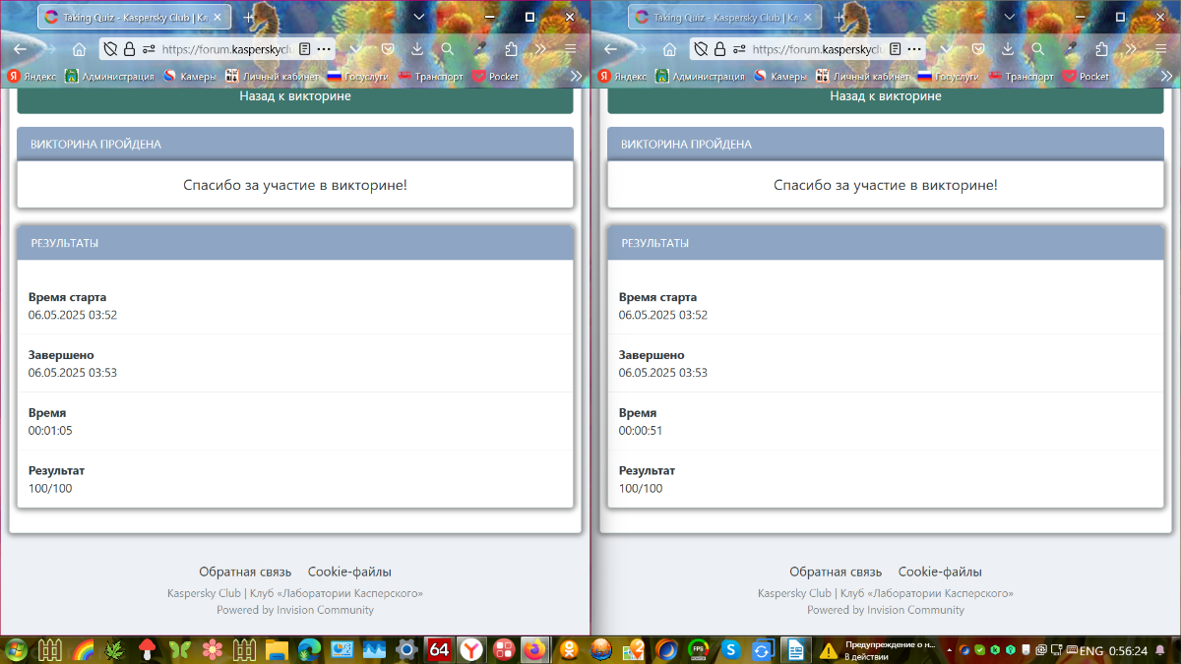Go back in the right browser window
The width and height of the screenshot is (1181, 664).
pos(610,49)
